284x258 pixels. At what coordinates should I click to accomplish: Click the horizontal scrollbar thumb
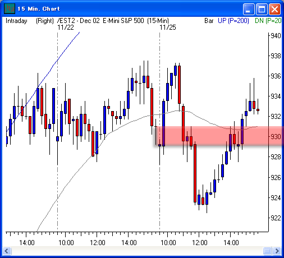[x=267, y=251]
